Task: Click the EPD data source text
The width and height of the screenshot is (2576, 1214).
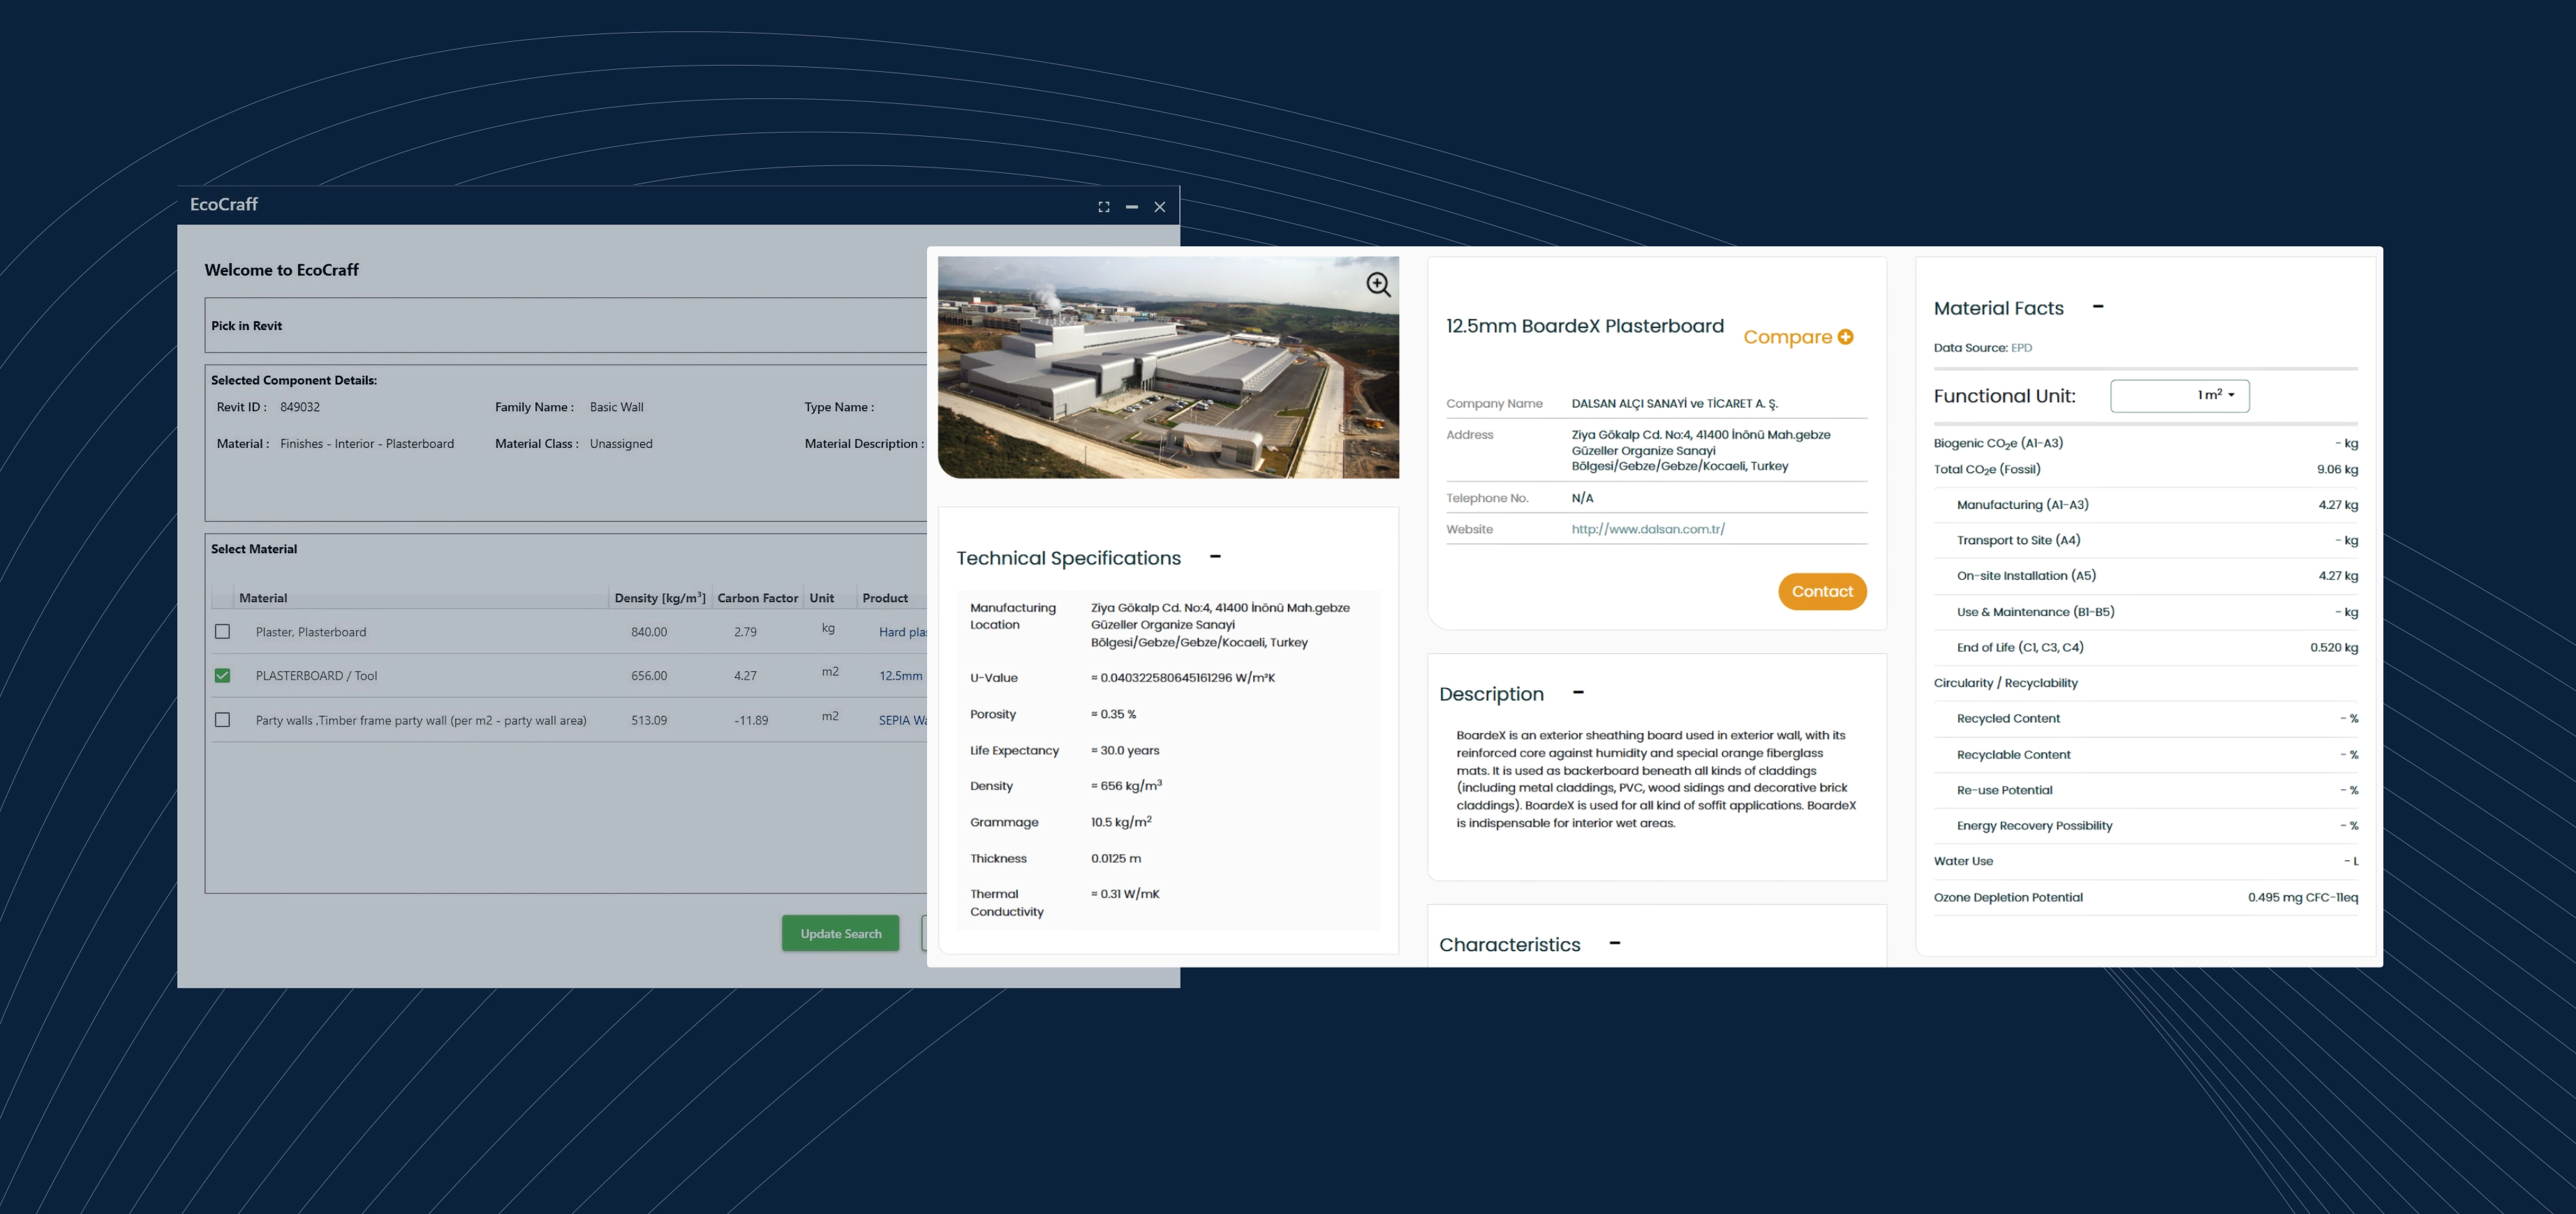Action: (2021, 347)
